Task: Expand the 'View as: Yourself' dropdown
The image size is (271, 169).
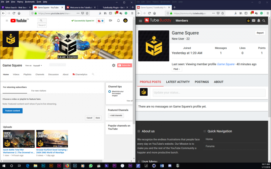Action: [x=37, y=66]
